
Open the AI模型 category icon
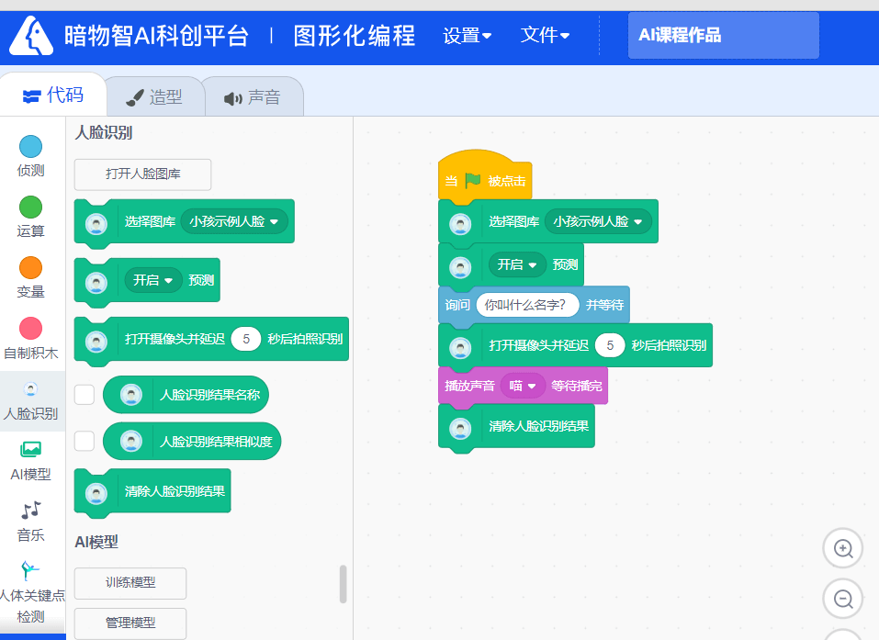click(x=31, y=449)
